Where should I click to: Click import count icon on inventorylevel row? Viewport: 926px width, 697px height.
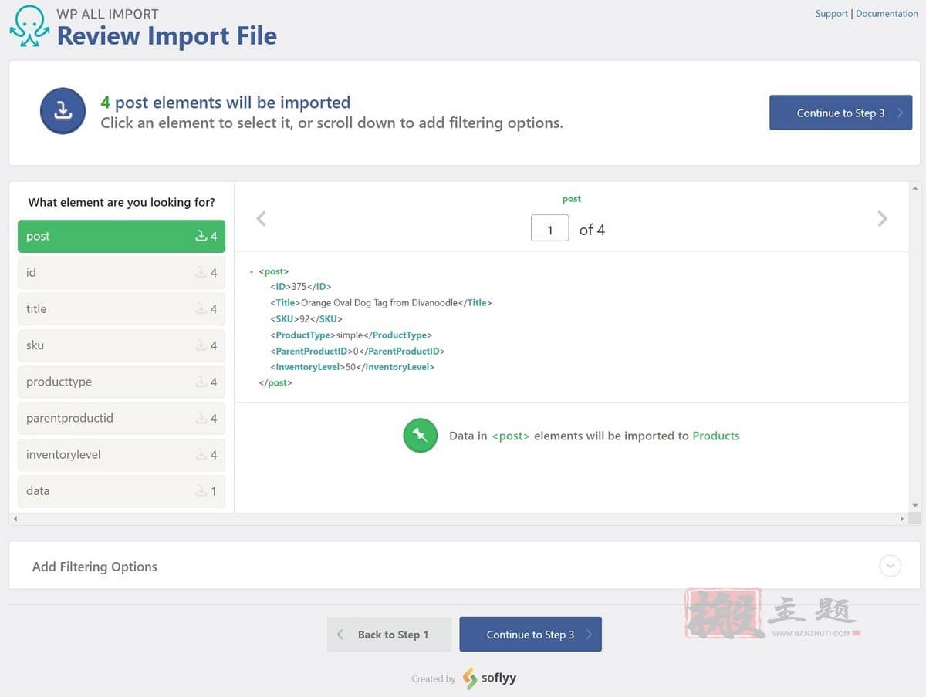[x=201, y=454]
